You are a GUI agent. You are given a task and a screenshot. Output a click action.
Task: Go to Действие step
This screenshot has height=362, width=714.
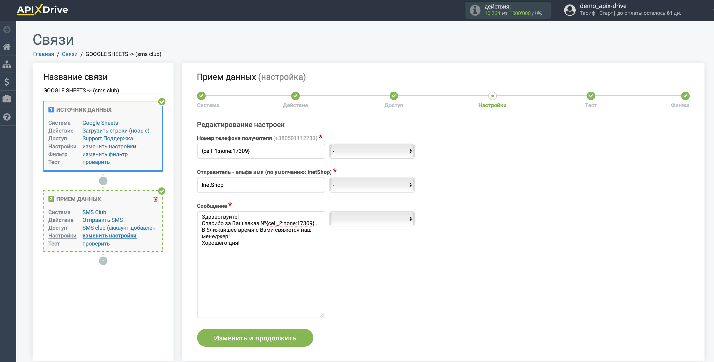(x=295, y=96)
